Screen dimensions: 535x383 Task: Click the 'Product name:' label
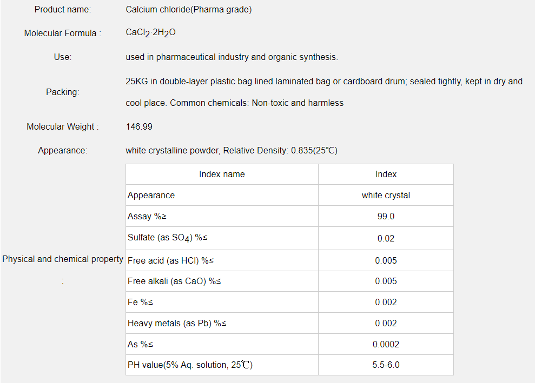pyautogui.click(x=63, y=10)
